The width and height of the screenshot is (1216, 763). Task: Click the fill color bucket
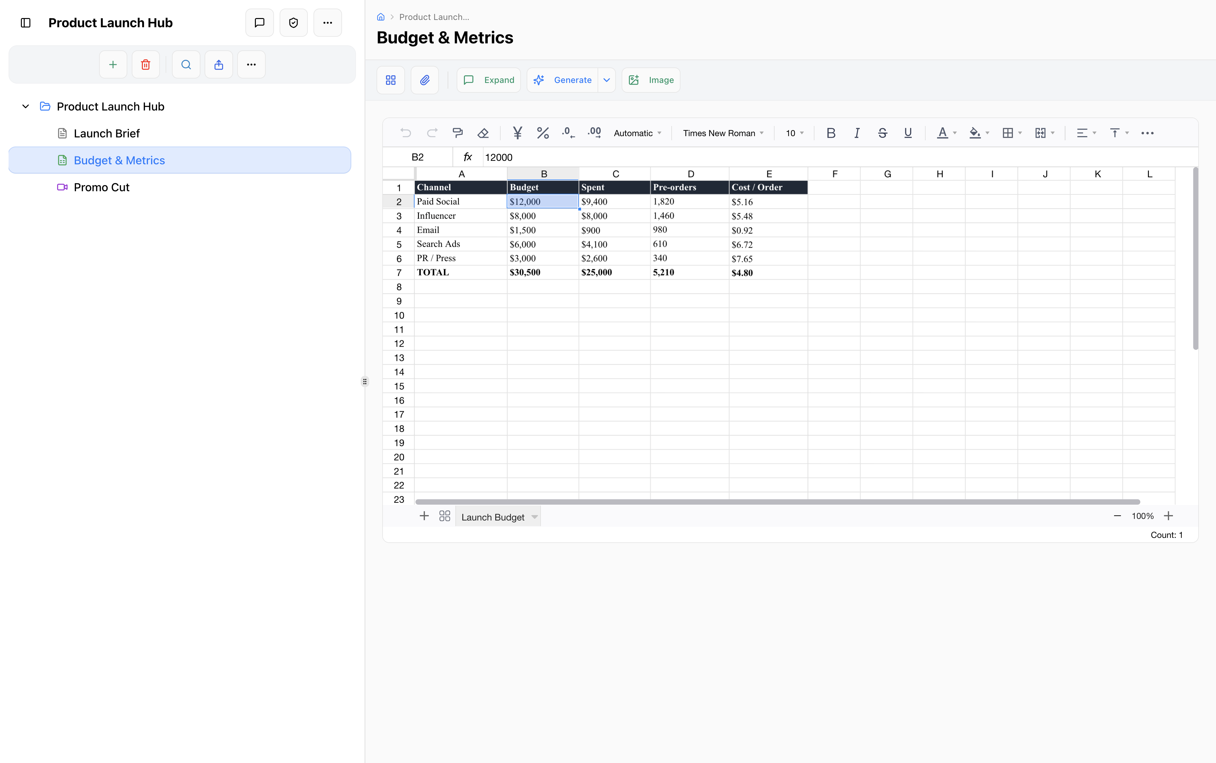click(x=975, y=133)
